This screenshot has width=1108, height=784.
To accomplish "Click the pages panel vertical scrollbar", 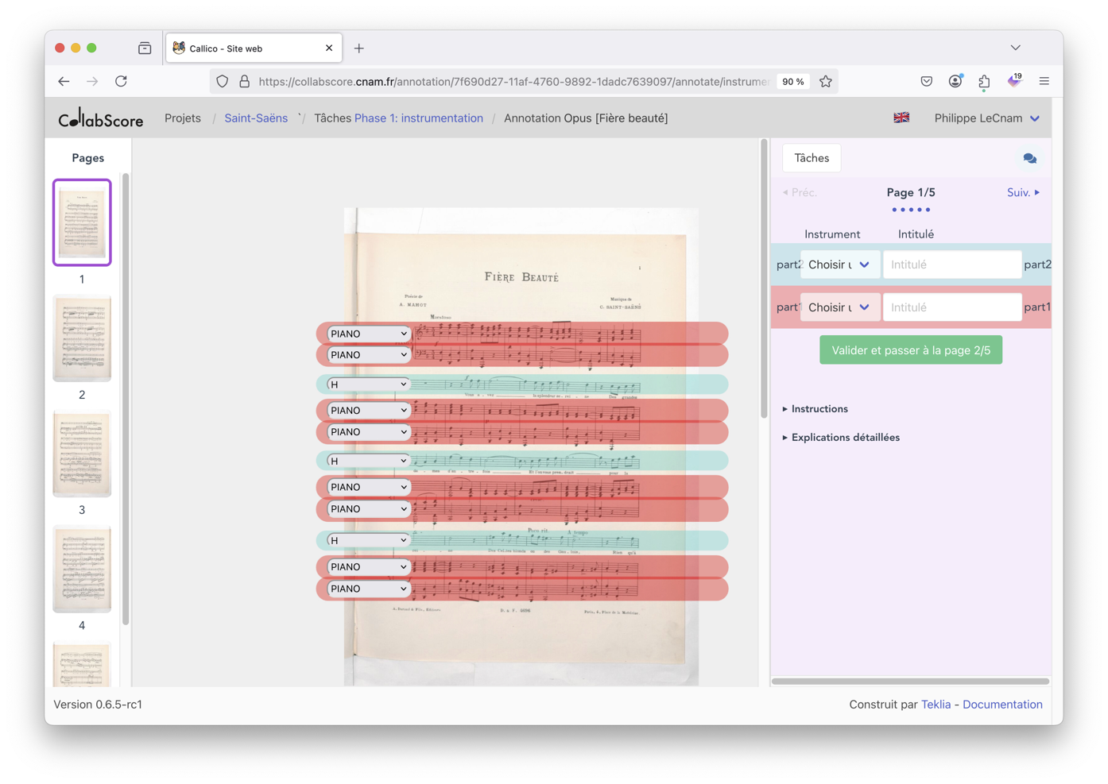I will click(x=126, y=397).
